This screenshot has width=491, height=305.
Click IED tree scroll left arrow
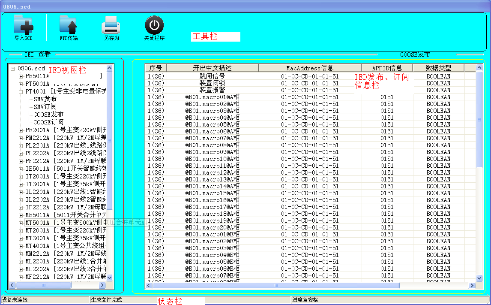pos(12,285)
